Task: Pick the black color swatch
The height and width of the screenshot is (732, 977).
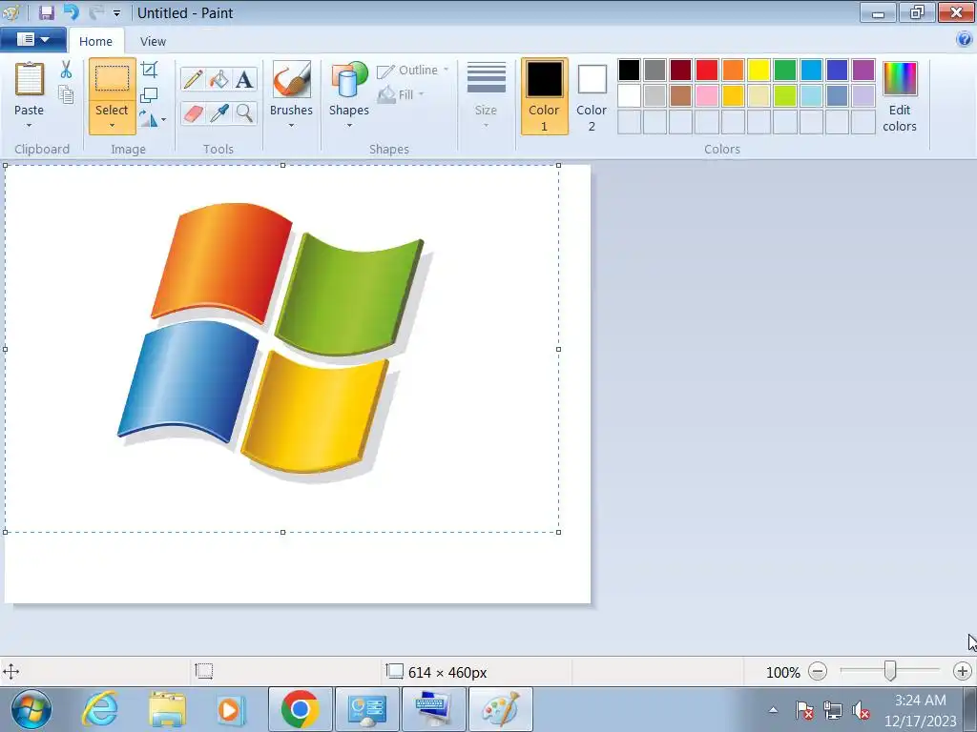Action: [629, 70]
